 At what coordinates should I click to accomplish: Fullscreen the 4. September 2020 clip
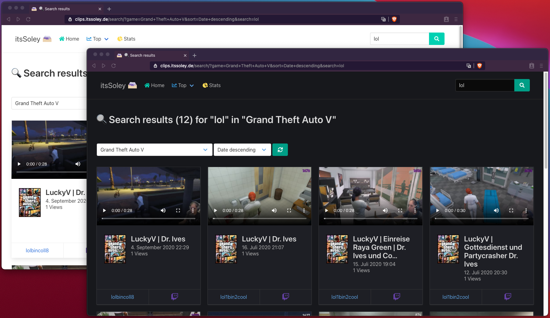tap(178, 210)
